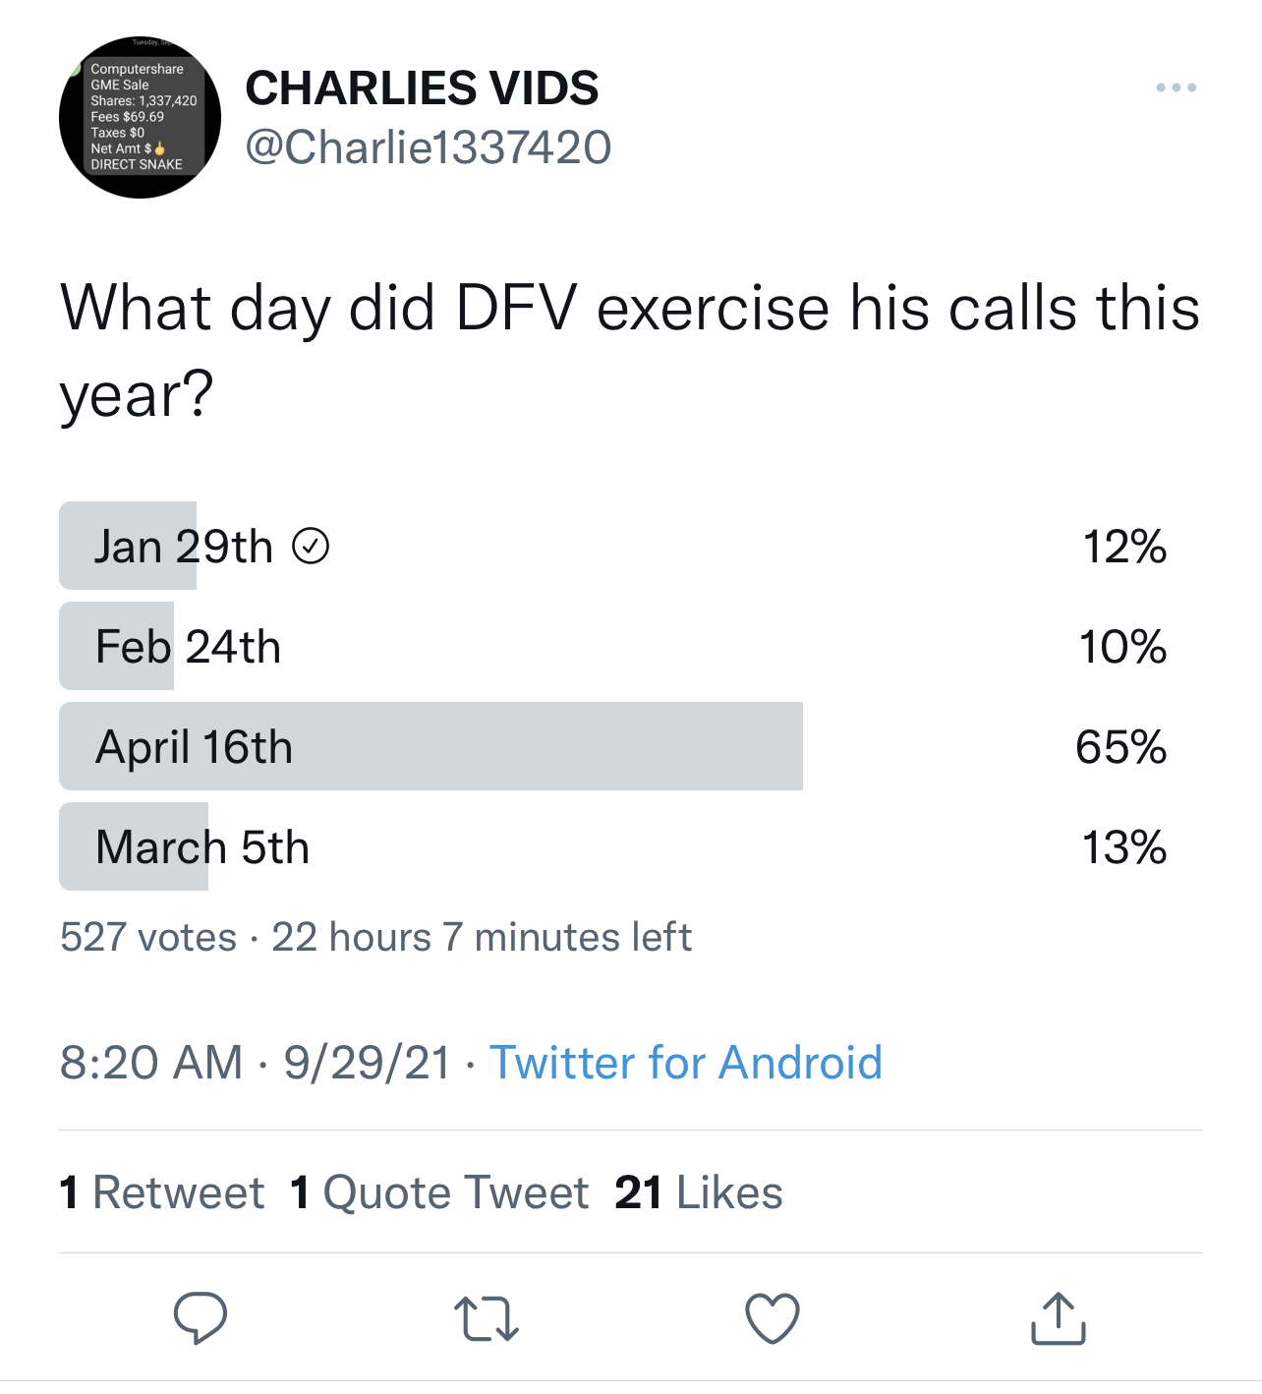This screenshot has height=1394, width=1262.
Task: Tap the share upload icon
Action: coord(1058,1318)
